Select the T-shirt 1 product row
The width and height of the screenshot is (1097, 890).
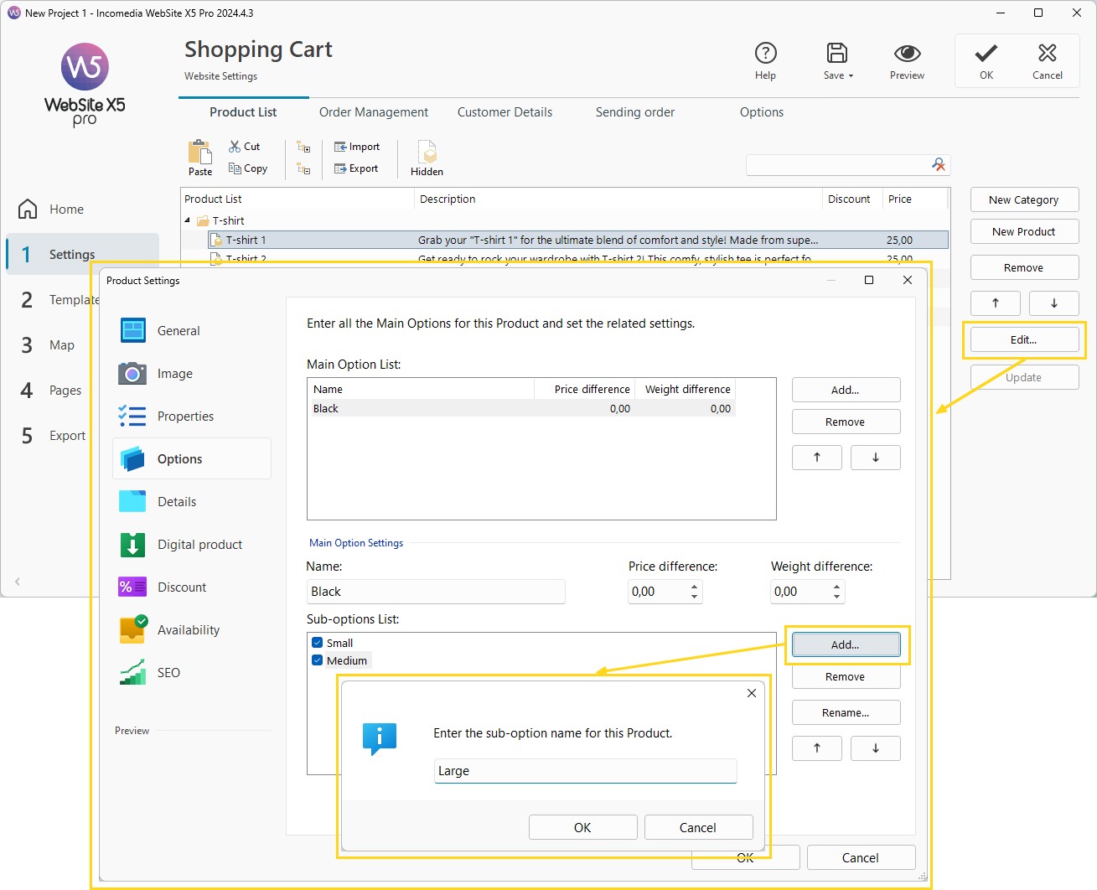(577, 241)
